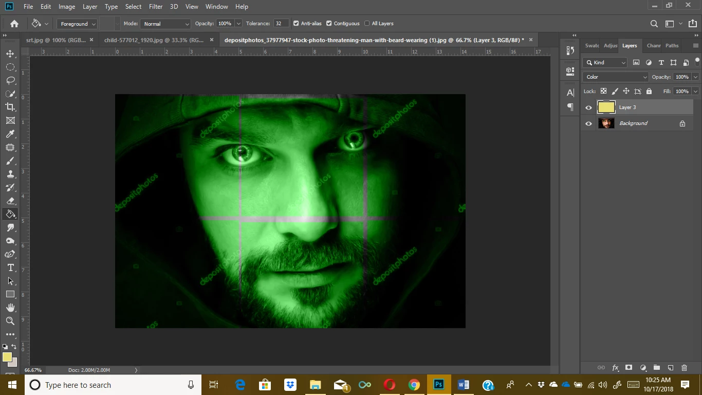
Task: Open the Image menu
Action: [67, 7]
